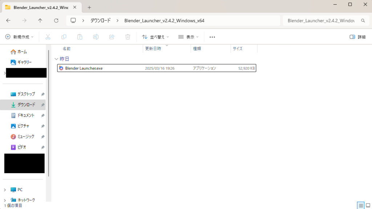Maximize the Explorer window

(350, 4)
